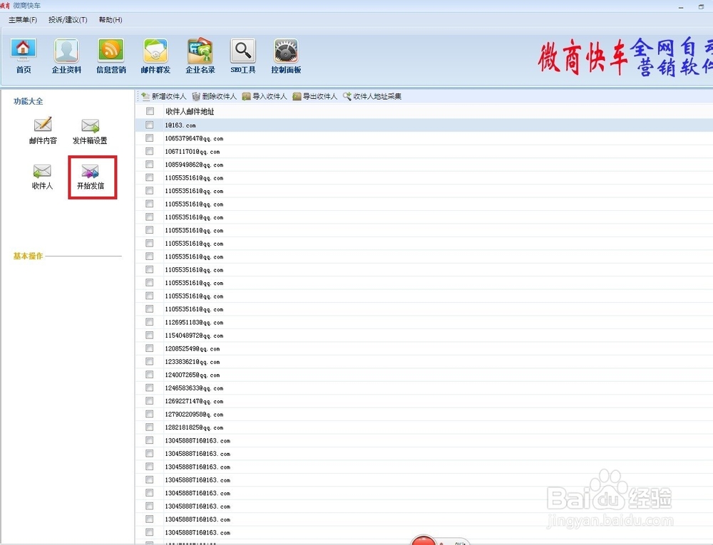Select the 120852549@qq.com address text
The width and height of the screenshot is (713, 545).
(193, 348)
